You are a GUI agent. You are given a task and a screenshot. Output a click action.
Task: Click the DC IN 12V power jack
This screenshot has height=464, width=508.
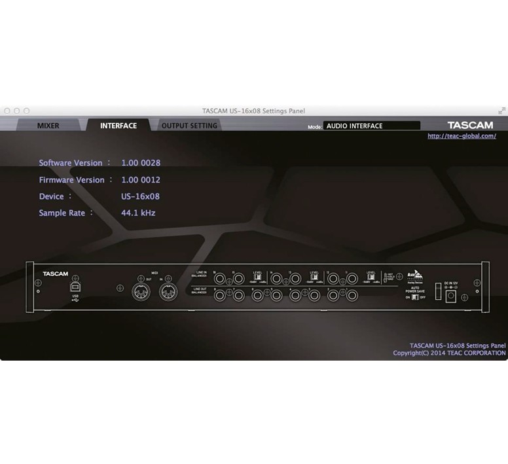(451, 296)
